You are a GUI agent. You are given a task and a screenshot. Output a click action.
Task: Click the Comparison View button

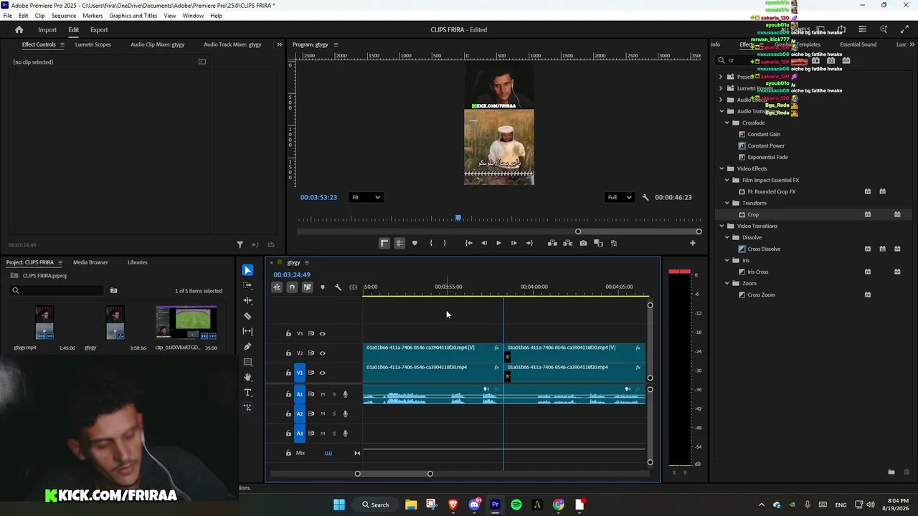pyautogui.click(x=598, y=243)
